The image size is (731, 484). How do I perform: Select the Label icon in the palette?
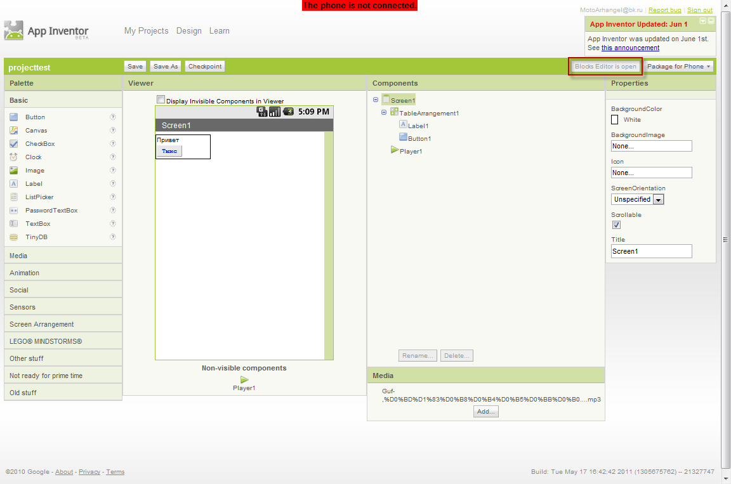14,183
